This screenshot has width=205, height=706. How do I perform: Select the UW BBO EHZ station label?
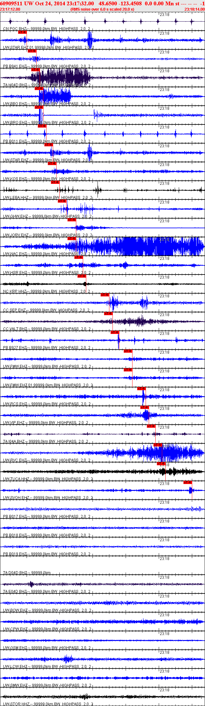click(x=47, y=104)
